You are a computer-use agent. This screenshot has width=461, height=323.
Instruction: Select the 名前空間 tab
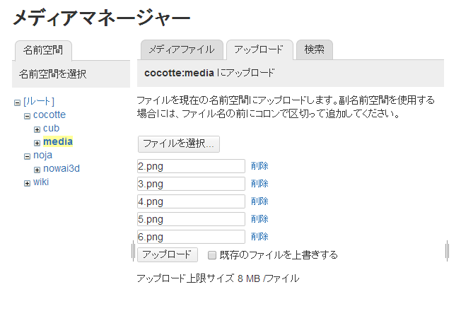point(43,51)
